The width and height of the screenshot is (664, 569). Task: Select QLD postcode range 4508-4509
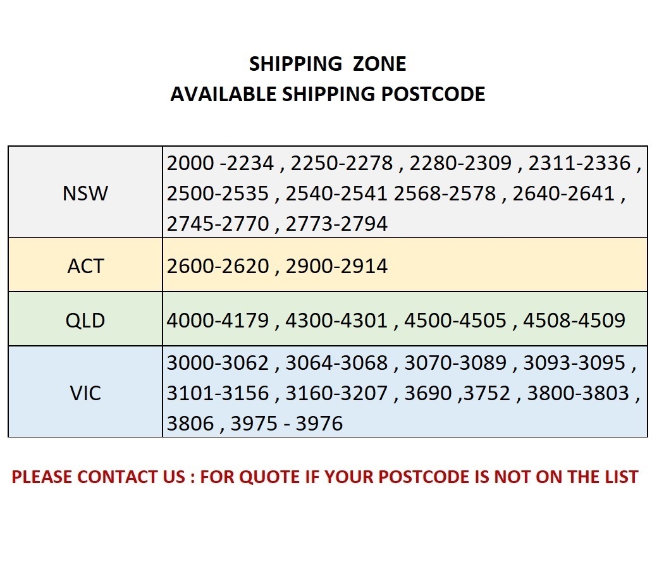click(574, 321)
